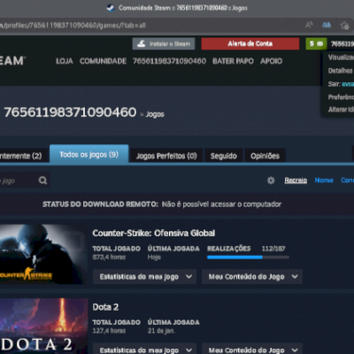Switch to the Todos os jogos (9) tab

(x=89, y=154)
